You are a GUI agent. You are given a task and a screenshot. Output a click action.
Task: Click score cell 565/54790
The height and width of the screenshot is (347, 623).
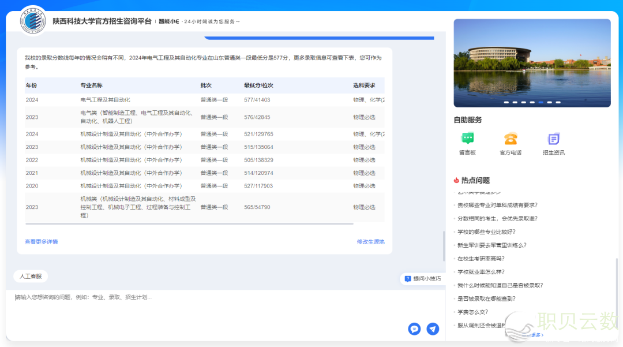(x=257, y=207)
